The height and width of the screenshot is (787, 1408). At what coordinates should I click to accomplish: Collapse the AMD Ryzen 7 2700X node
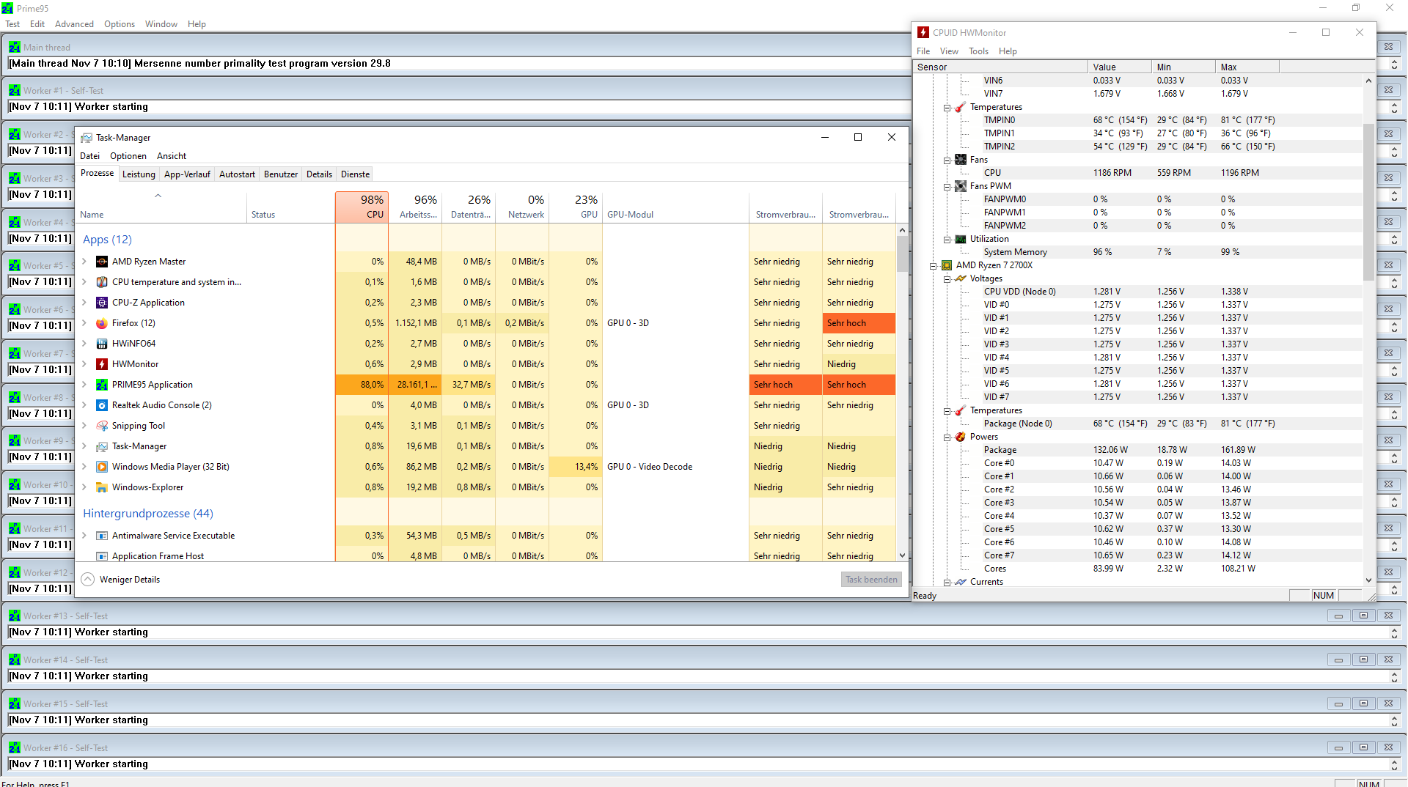(933, 266)
